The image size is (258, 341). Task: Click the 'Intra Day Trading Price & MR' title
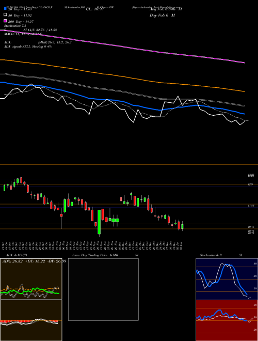click(95, 255)
